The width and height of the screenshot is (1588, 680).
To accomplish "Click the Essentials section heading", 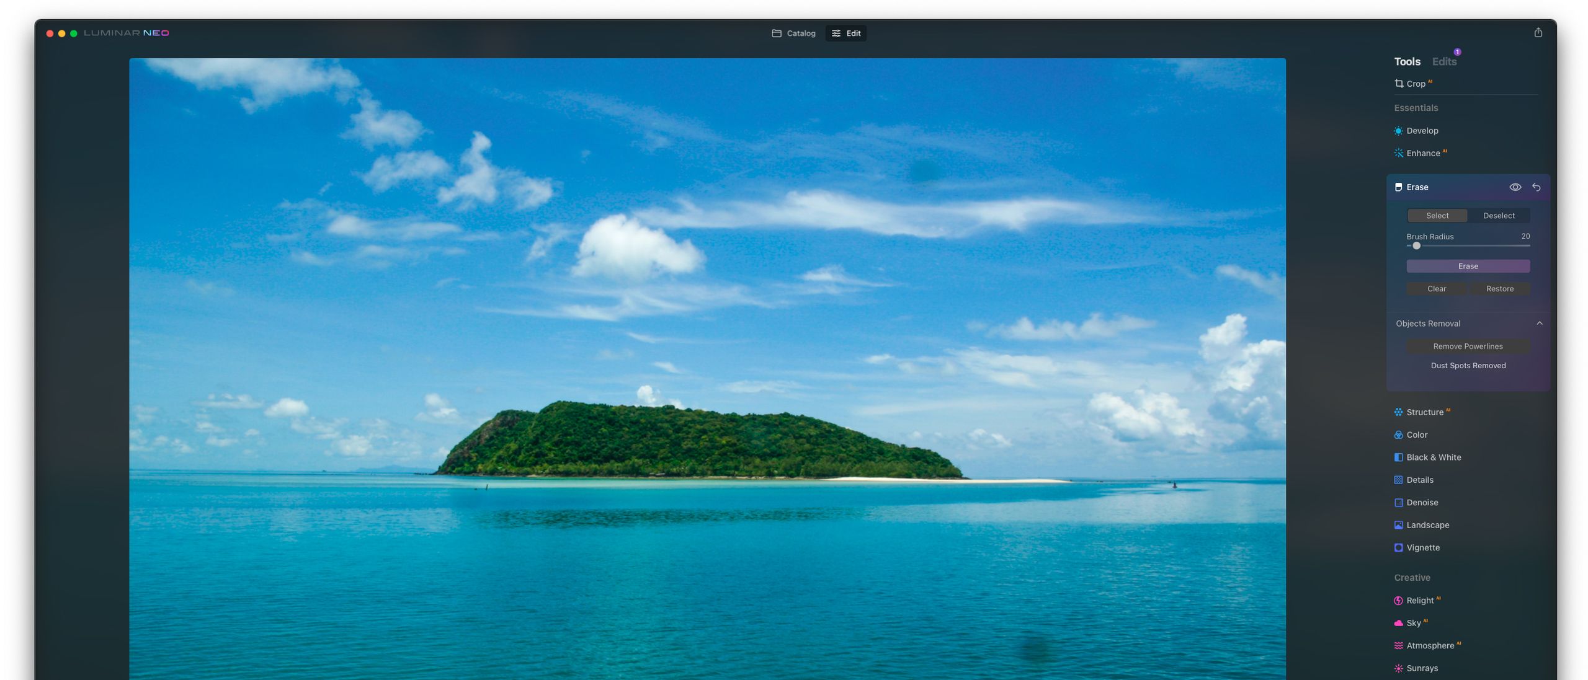I will 1416,108.
